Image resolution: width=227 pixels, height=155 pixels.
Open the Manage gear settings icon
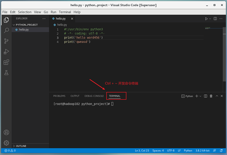pos(6,143)
